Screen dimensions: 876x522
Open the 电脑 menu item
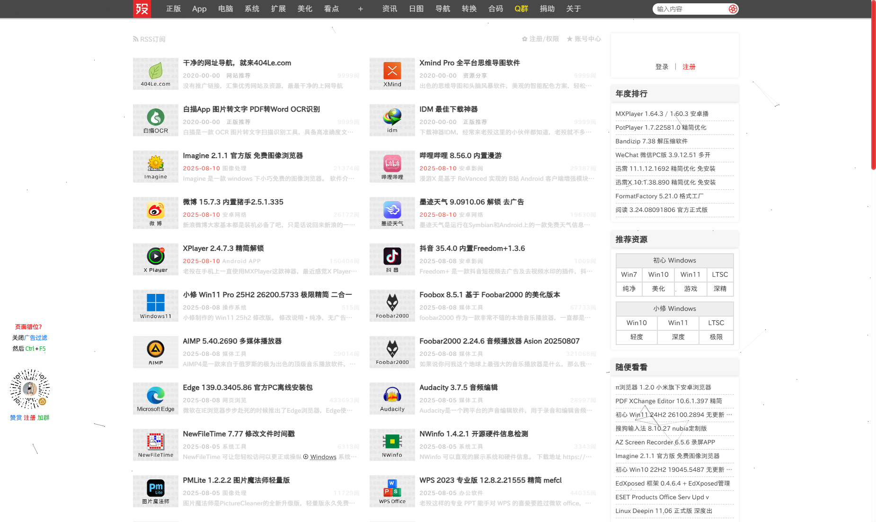tap(226, 9)
